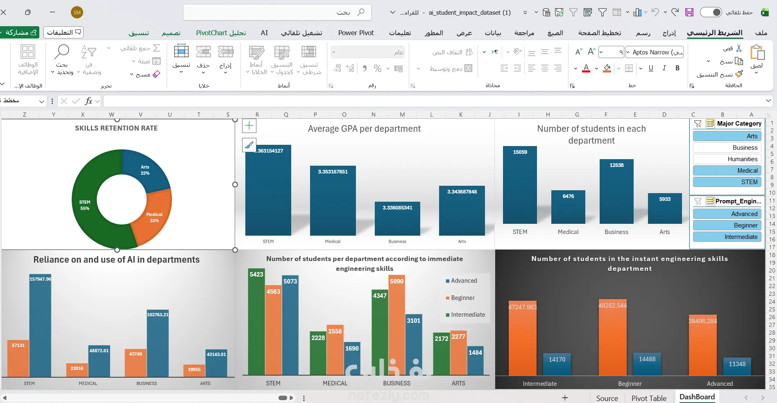This screenshot has width=777, height=403.
Task: Click into the search box
Action: point(277,12)
